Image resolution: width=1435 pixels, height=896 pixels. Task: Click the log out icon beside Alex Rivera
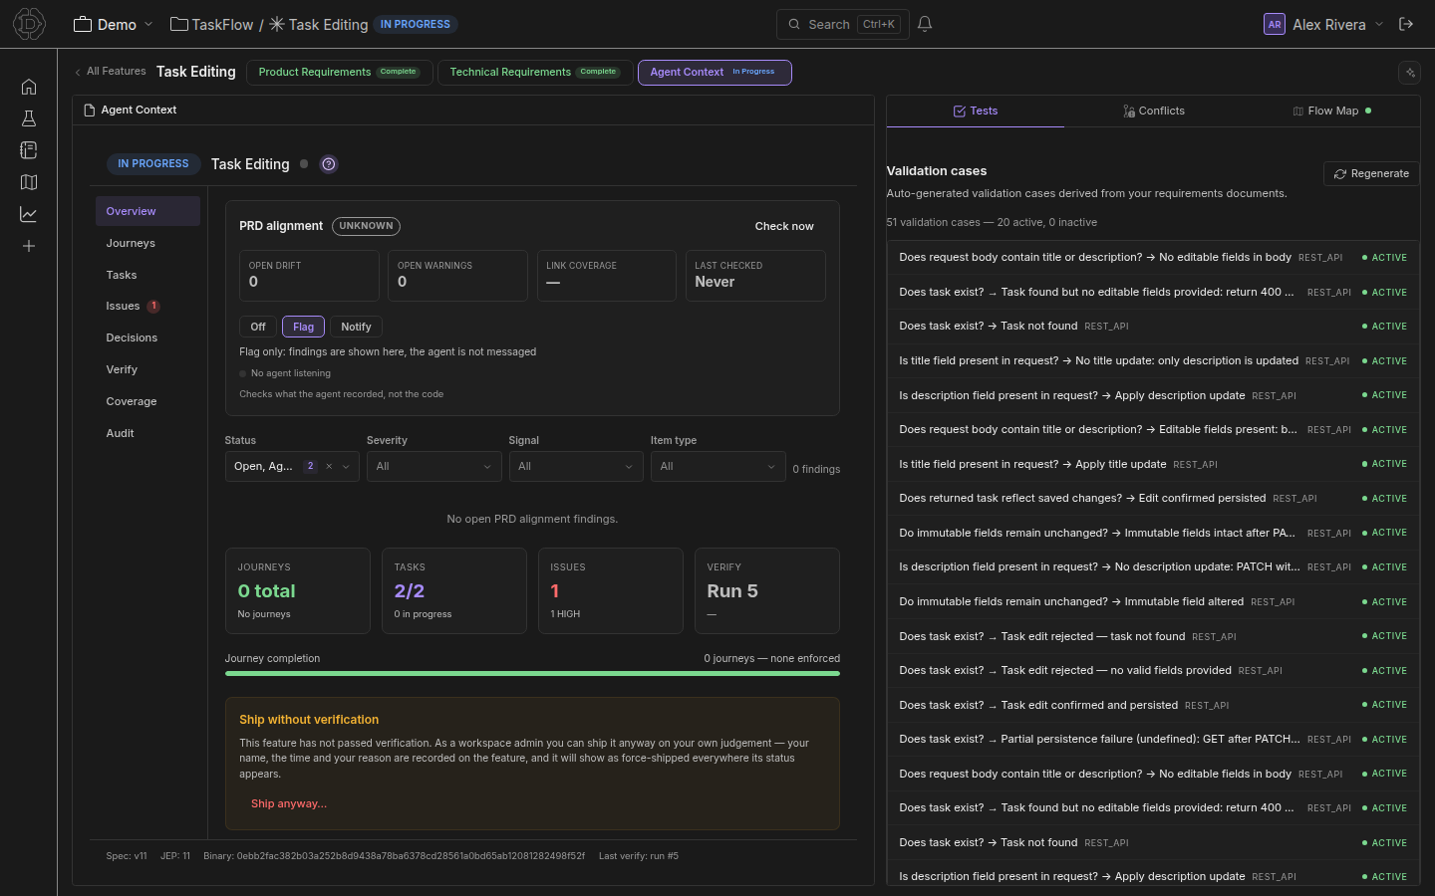tap(1406, 24)
